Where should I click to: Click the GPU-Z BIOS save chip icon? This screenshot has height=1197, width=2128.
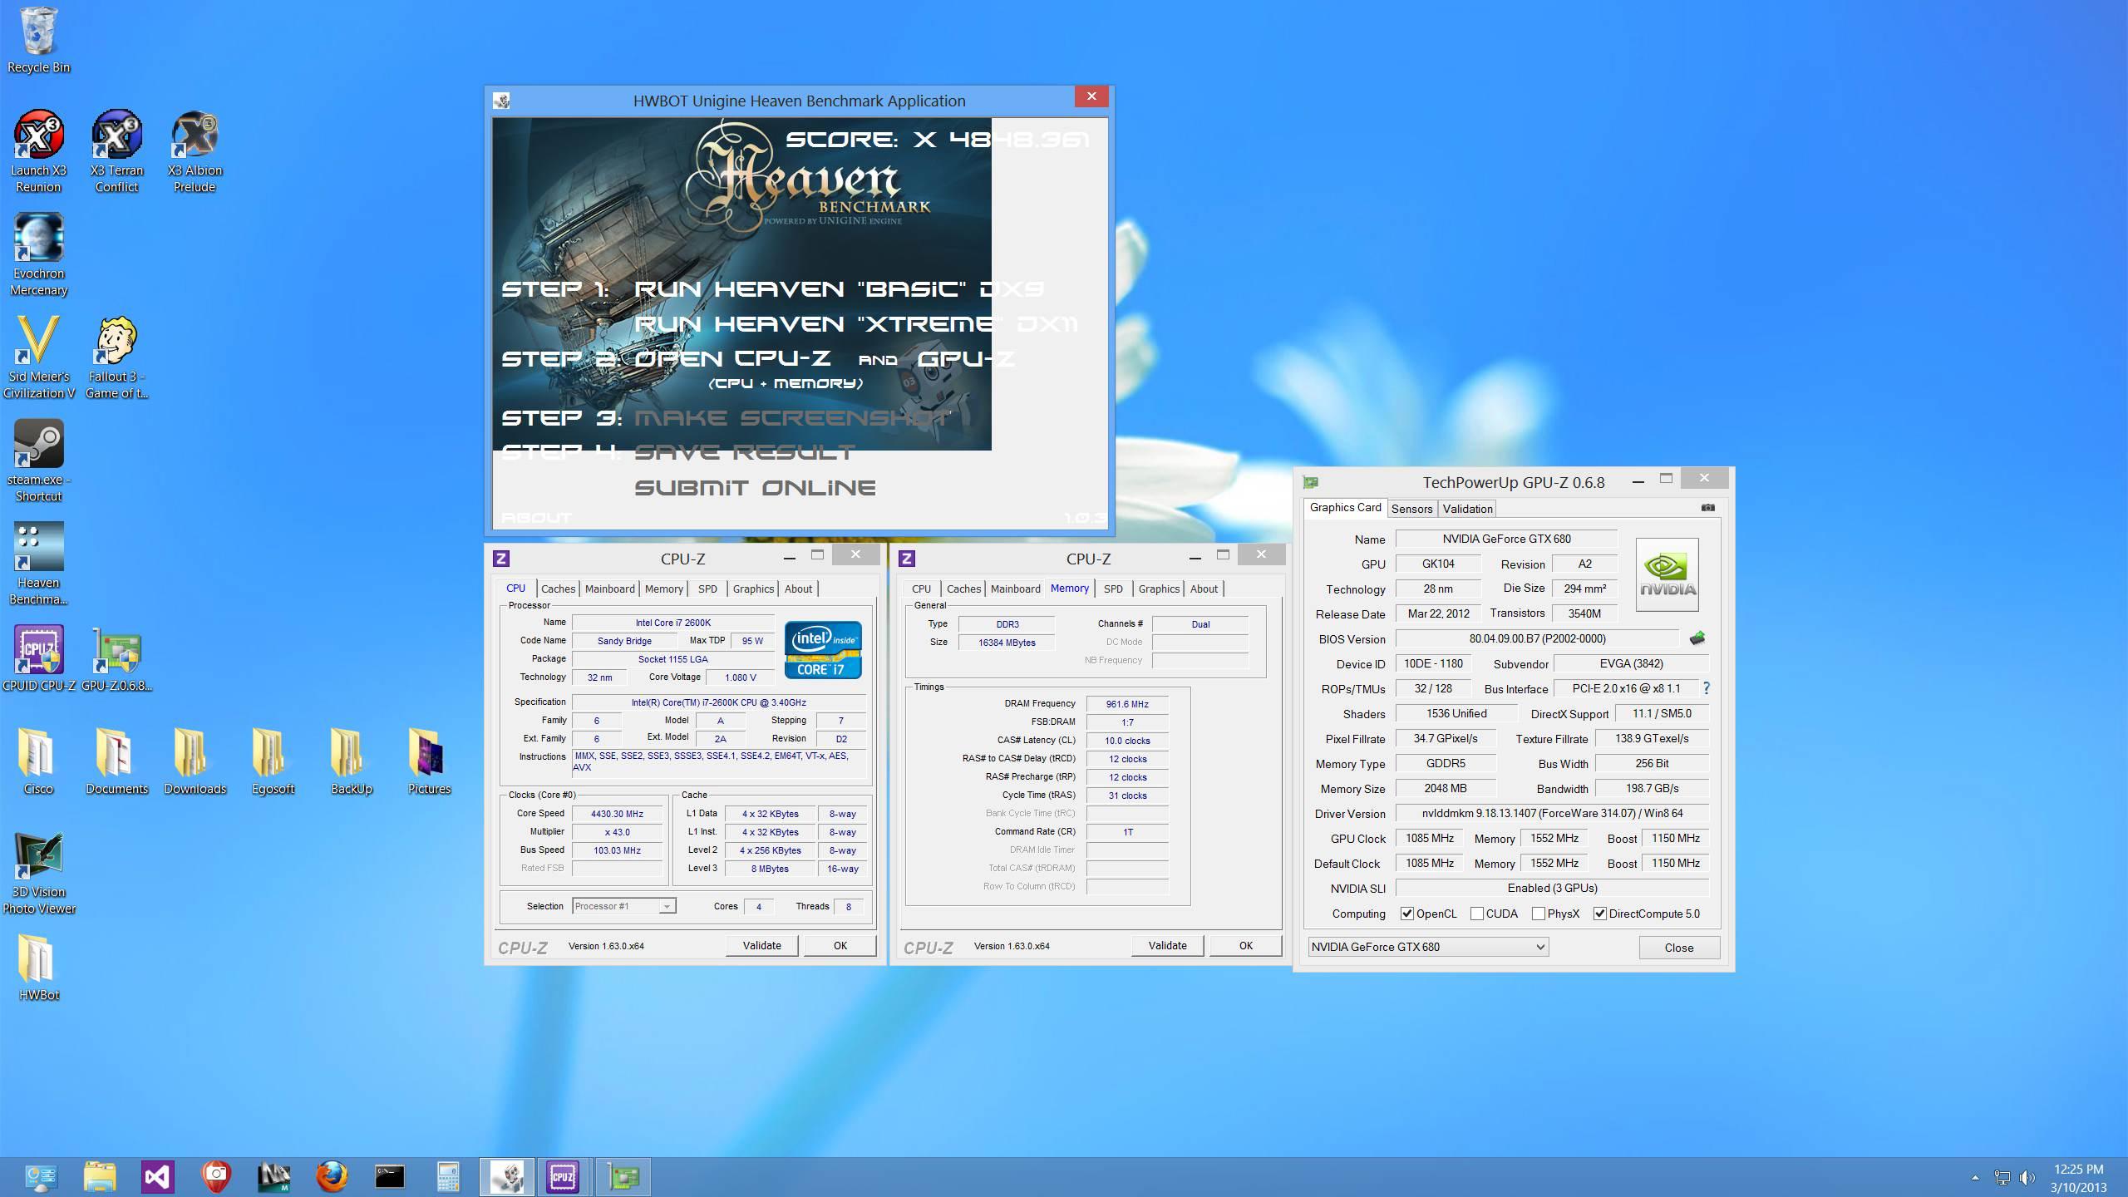1697,638
